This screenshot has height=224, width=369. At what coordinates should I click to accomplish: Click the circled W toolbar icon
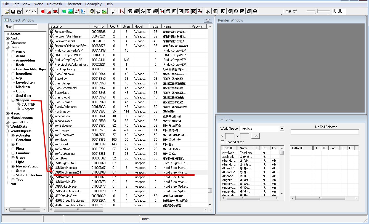pos(255,11)
